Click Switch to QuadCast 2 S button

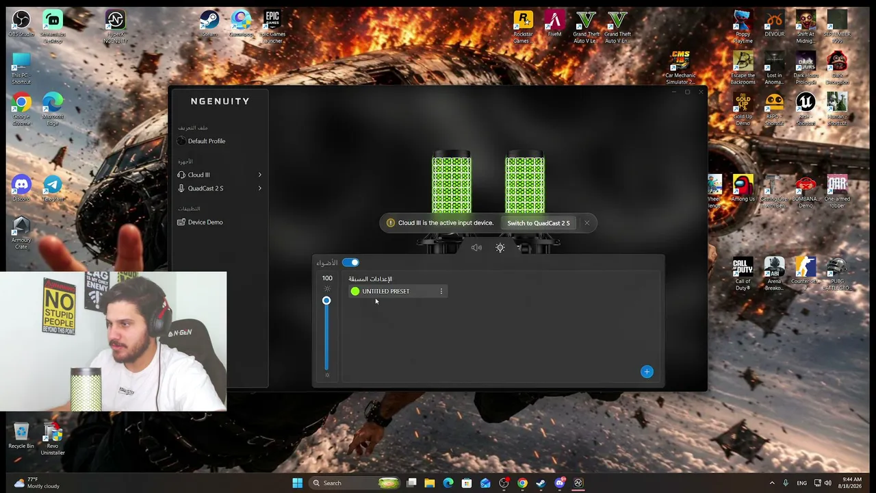click(x=539, y=223)
